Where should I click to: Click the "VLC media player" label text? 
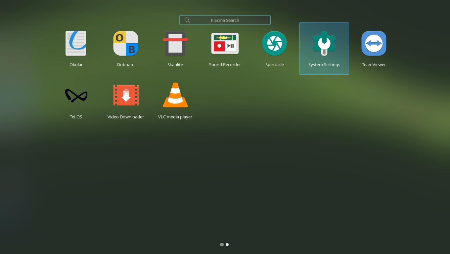175,117
